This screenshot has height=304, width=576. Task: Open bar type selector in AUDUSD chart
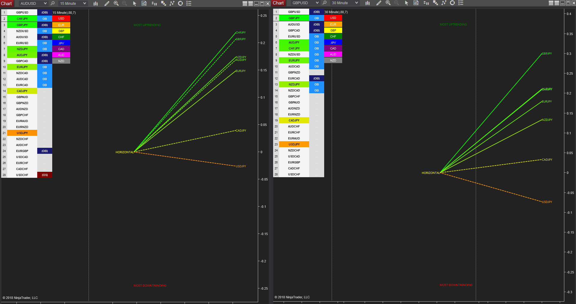click(x=95, y=3)
